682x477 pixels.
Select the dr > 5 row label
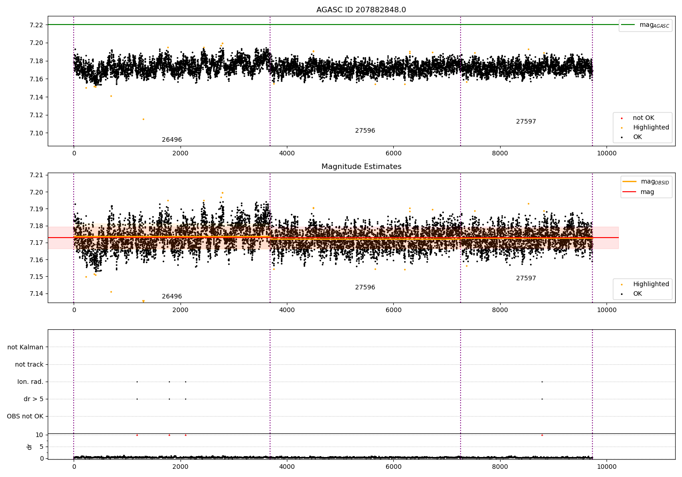point(34,399)
